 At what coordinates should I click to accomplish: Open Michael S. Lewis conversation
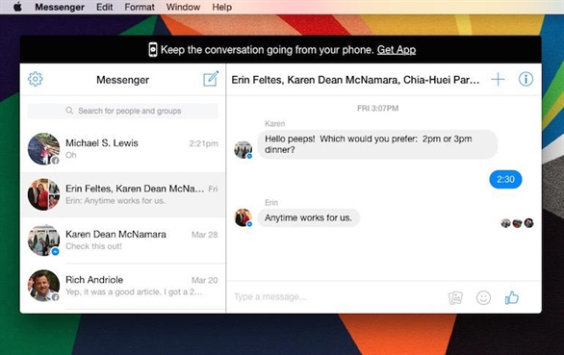pyautogui.click(x=123, y=149)
